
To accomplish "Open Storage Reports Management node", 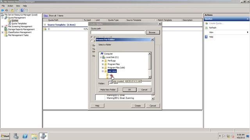I will (x=21, y=30).
